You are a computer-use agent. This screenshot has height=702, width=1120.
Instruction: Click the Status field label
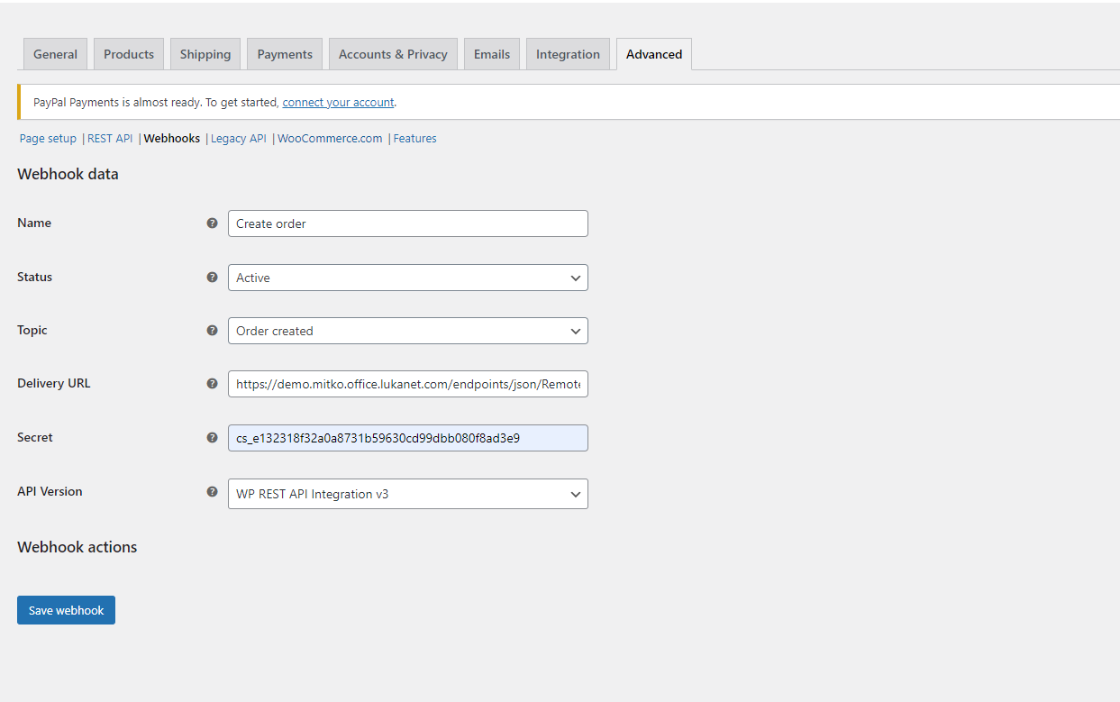coord(35,277)
